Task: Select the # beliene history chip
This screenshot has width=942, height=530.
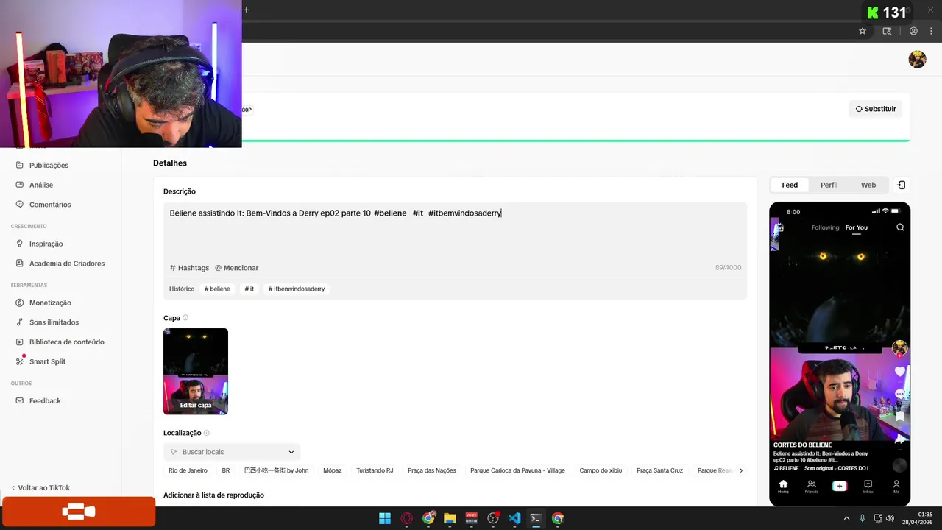Action: 217,289
